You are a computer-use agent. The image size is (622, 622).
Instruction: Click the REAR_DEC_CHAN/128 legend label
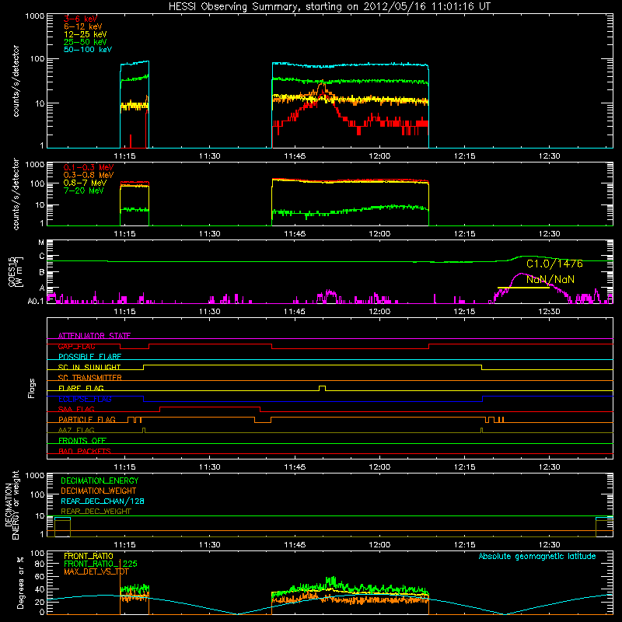tap(103, 501)
